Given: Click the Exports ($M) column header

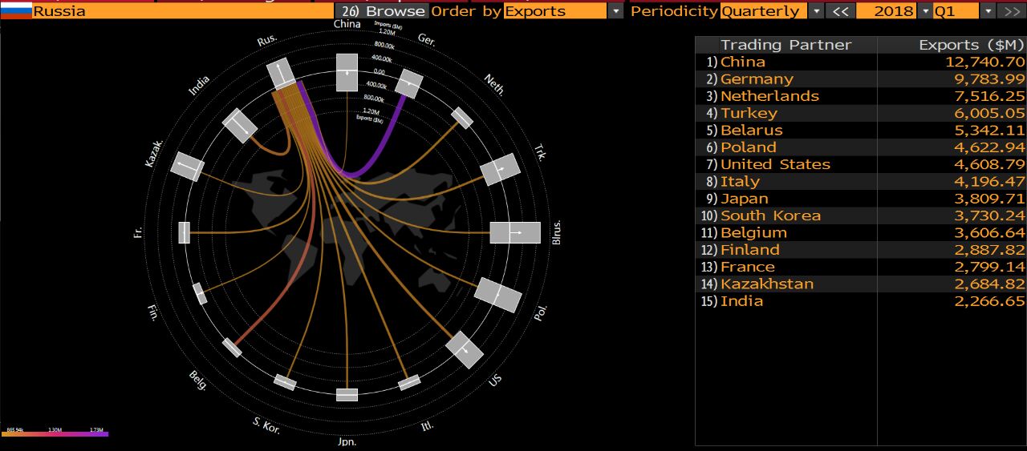Looking at the screenshot, I should 952,45.
